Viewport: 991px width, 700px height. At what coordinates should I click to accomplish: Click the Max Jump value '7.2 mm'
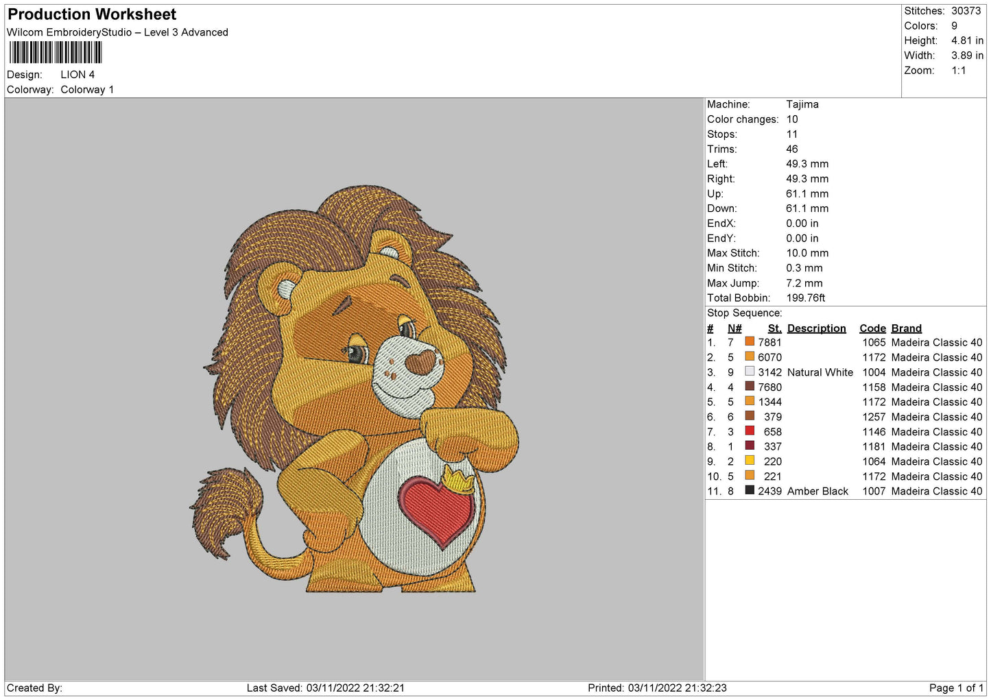pos(804,283)
